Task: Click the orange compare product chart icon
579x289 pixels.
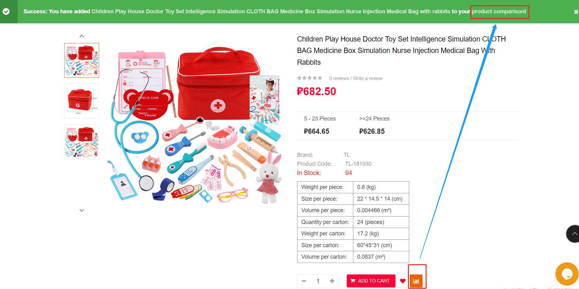Action: [x=416, y=281]
